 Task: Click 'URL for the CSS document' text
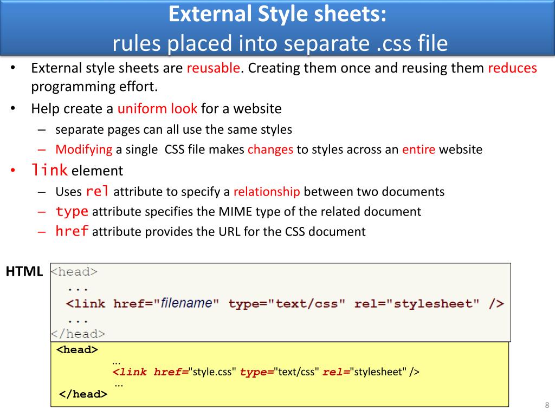pos(292,231)
